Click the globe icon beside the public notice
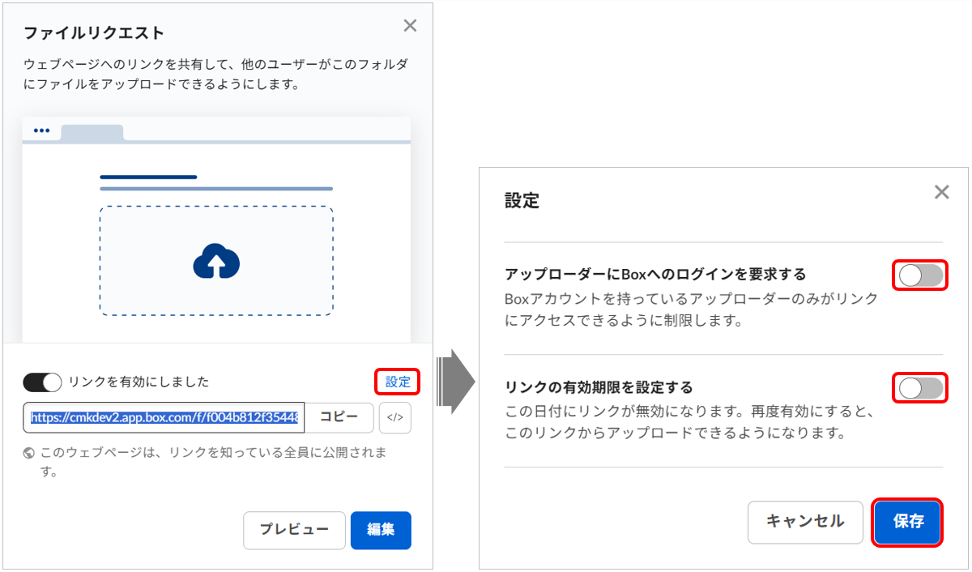Viewport: 972px width, 572px height. [x=30, y=453]
